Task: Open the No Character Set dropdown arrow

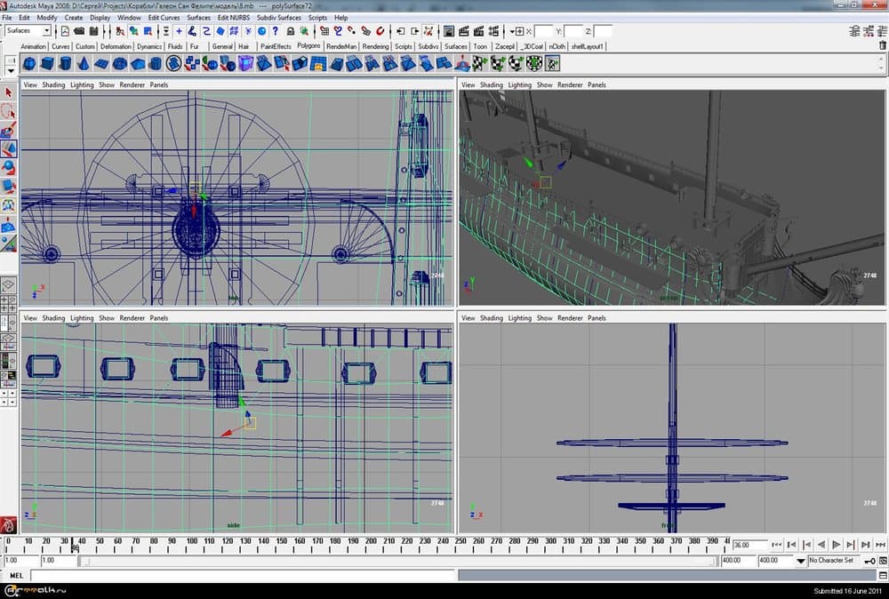Action: [801, 561]
